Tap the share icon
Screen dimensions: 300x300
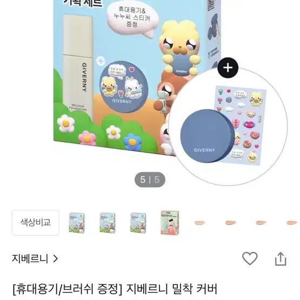click(281, 259)
